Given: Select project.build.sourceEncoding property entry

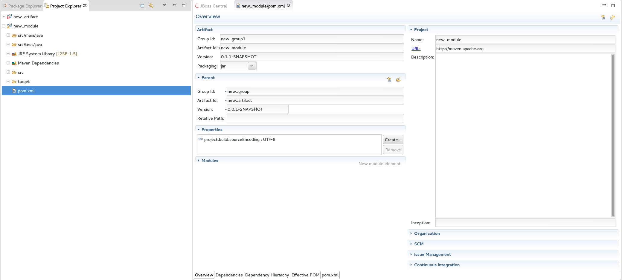Looking at the screenshot, I should pos(240,139).
